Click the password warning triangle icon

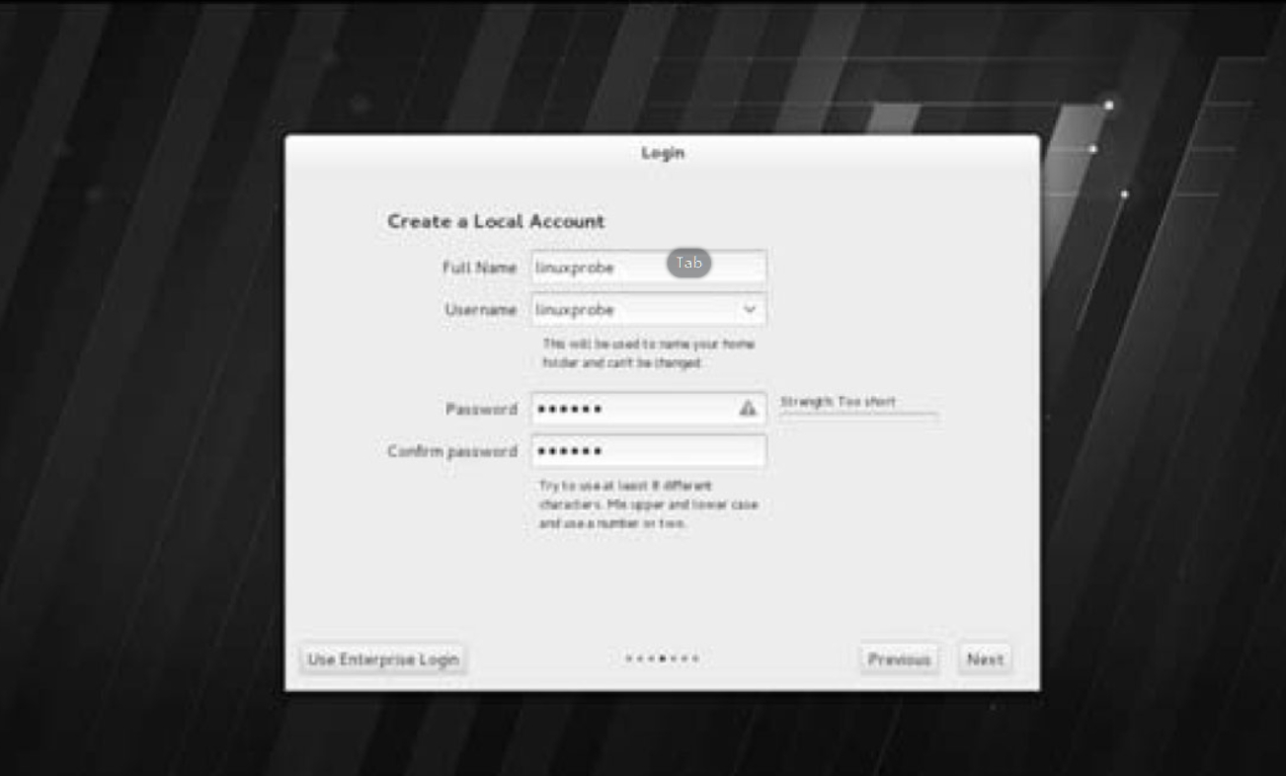pyautogui.click(x=748, y=408)
